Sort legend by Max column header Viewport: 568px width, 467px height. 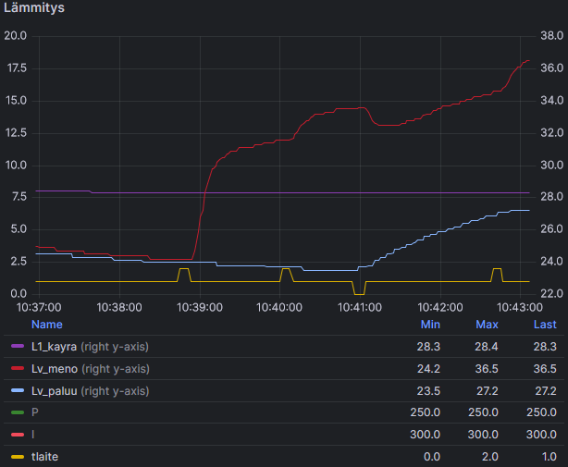click(x=488, y=325)
